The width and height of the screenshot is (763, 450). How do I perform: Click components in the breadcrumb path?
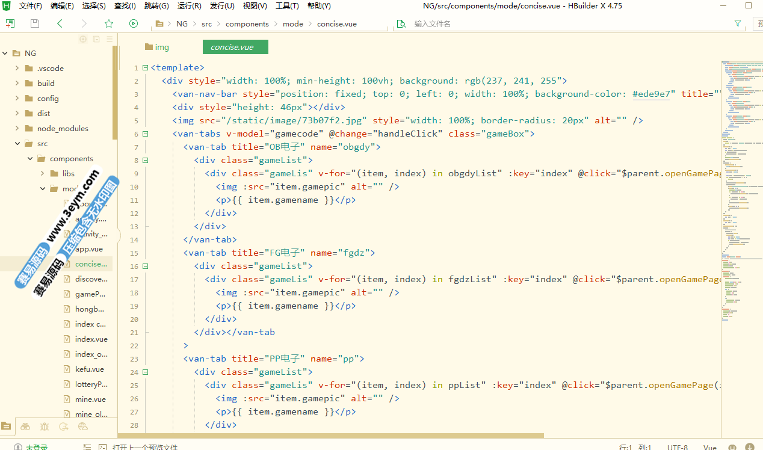point(247,24)
